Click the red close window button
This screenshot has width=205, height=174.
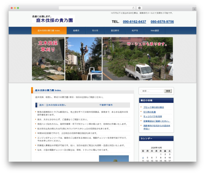point(12,8)
